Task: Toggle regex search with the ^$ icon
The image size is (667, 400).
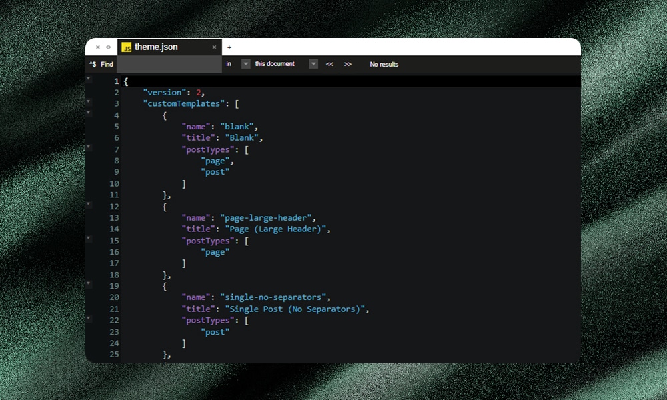Action: click(93, 64)
